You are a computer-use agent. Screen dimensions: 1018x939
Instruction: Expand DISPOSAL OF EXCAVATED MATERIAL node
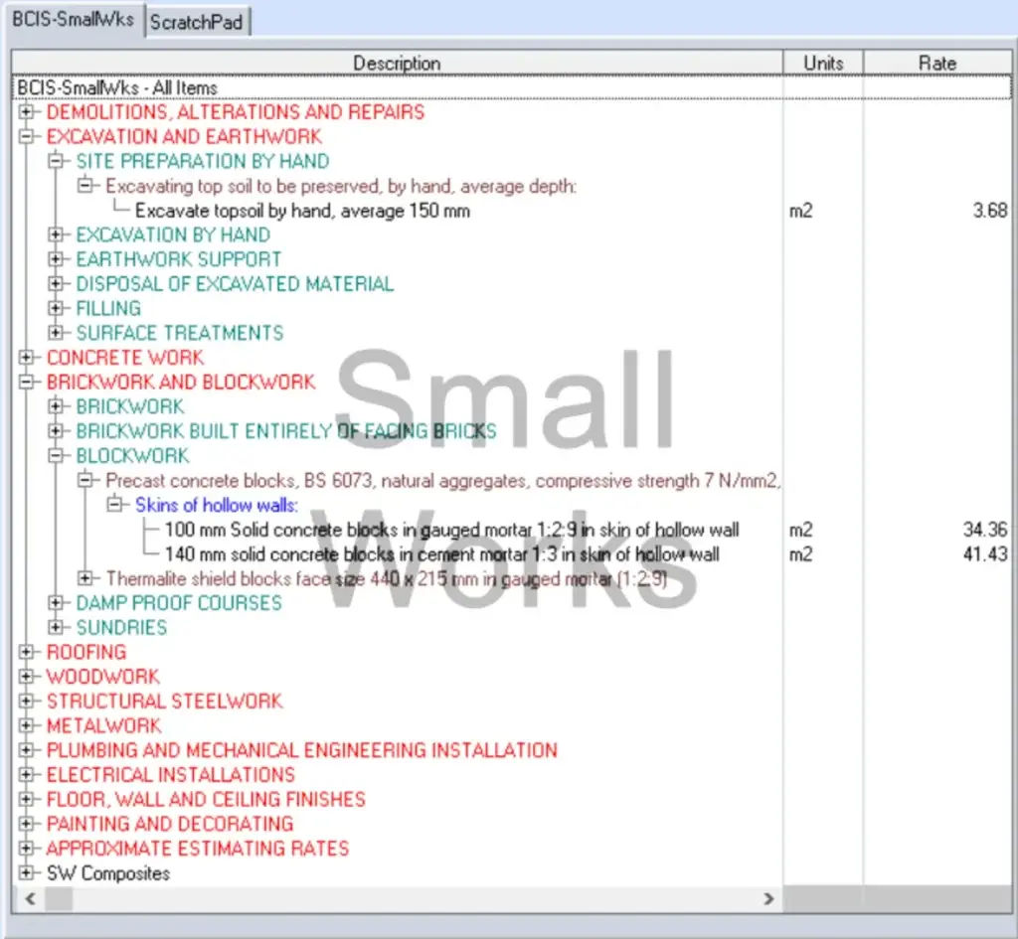tap(56, 283)
